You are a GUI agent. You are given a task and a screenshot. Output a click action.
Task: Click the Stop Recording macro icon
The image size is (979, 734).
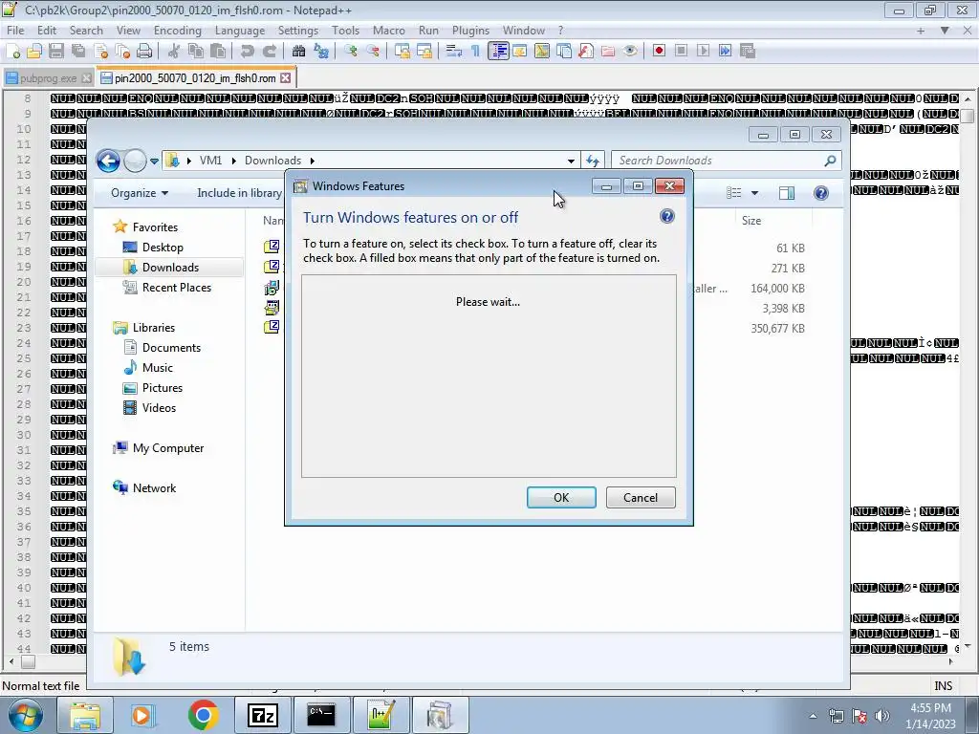pos(681,52)
